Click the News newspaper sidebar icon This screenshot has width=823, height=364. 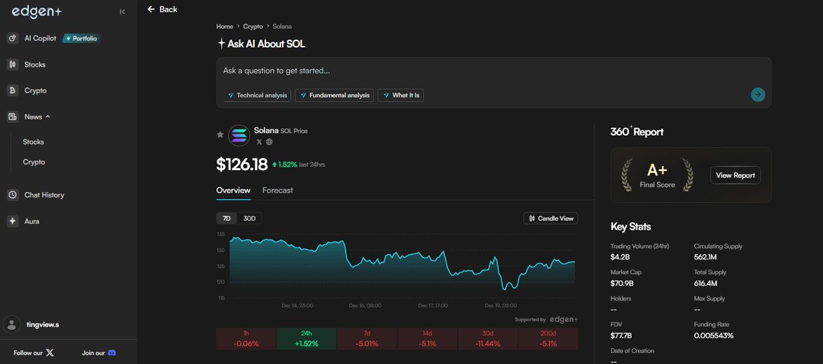(x=12, y=117)
